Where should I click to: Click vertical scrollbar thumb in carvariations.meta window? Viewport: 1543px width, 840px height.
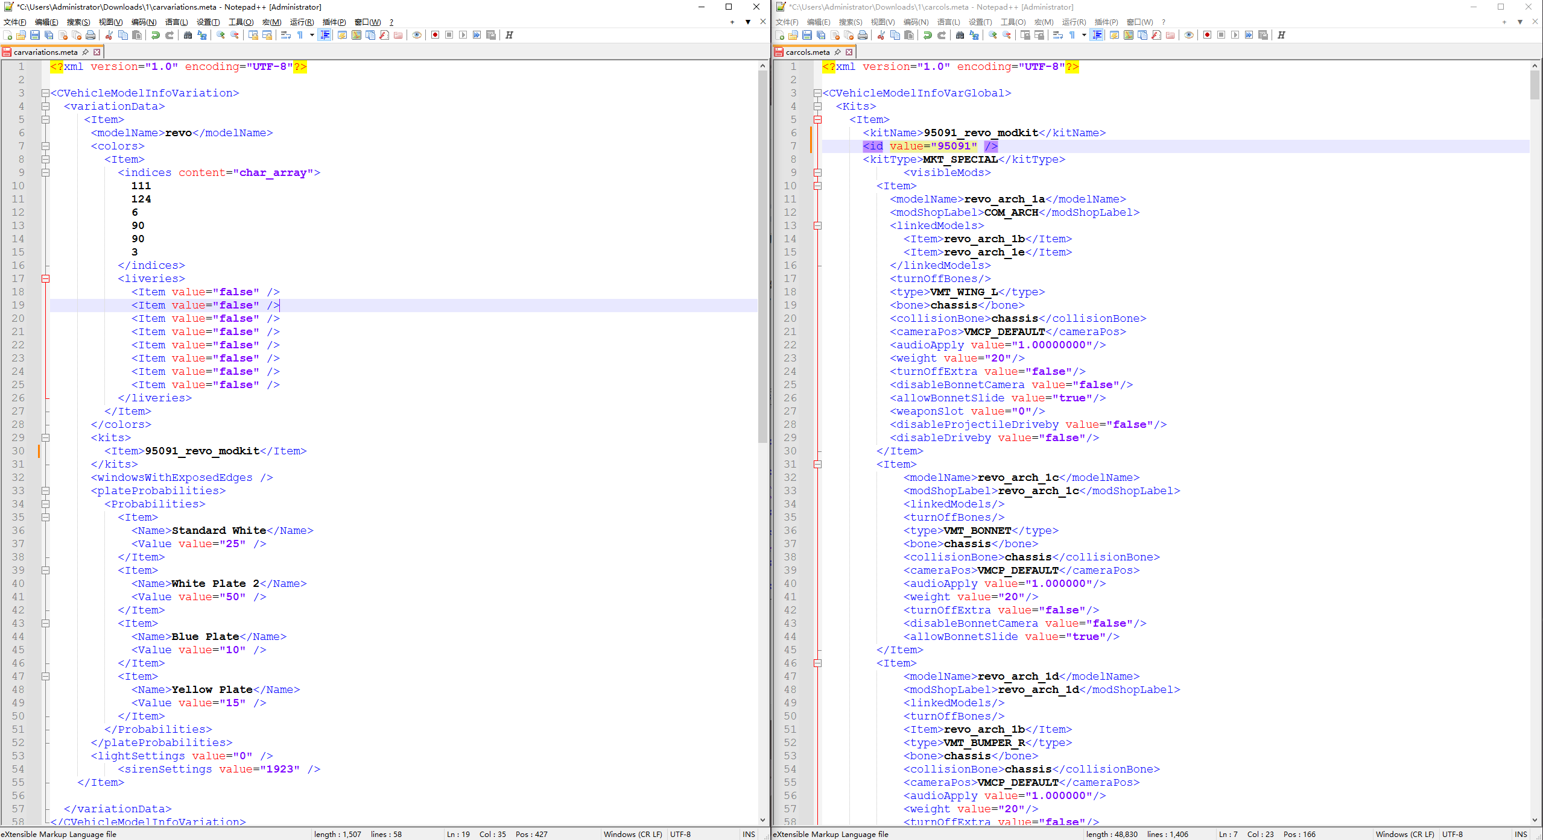pos(763,256)
